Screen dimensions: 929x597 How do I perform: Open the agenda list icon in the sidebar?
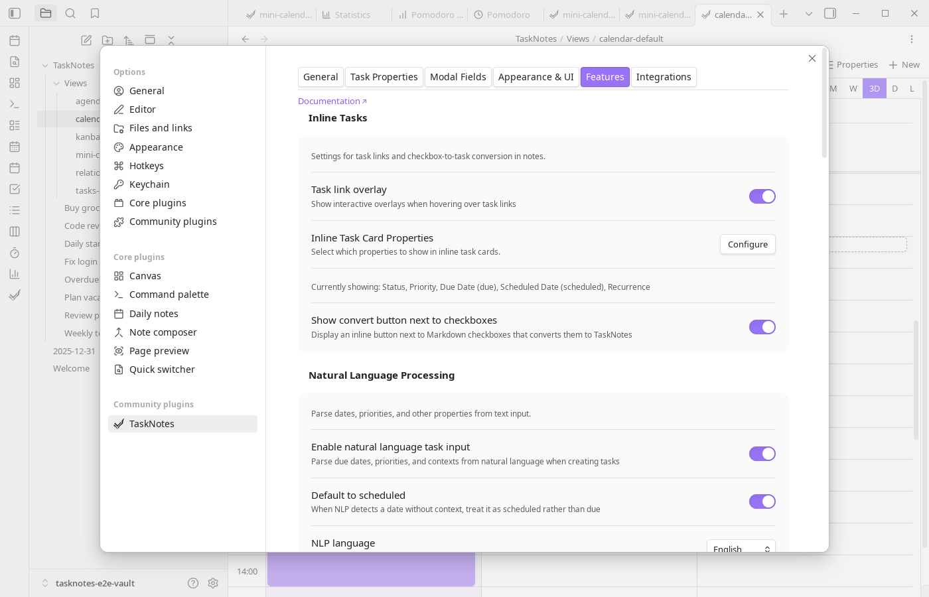coord(14,210)
